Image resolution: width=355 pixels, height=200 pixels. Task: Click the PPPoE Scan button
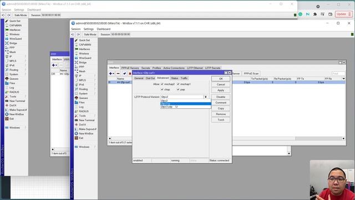[251, 73]
